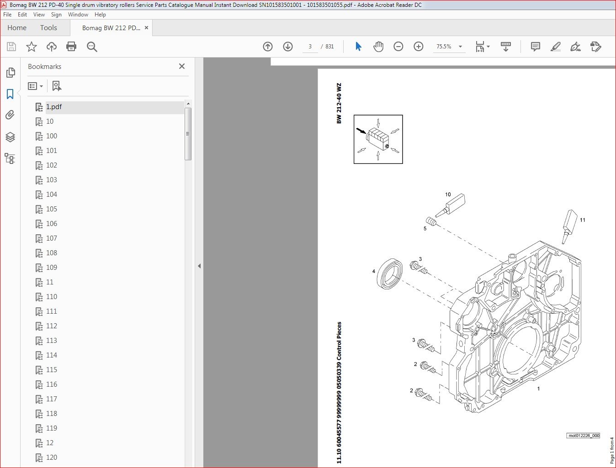Open the Edit menu
616x468 pixels.
point(22,15)
